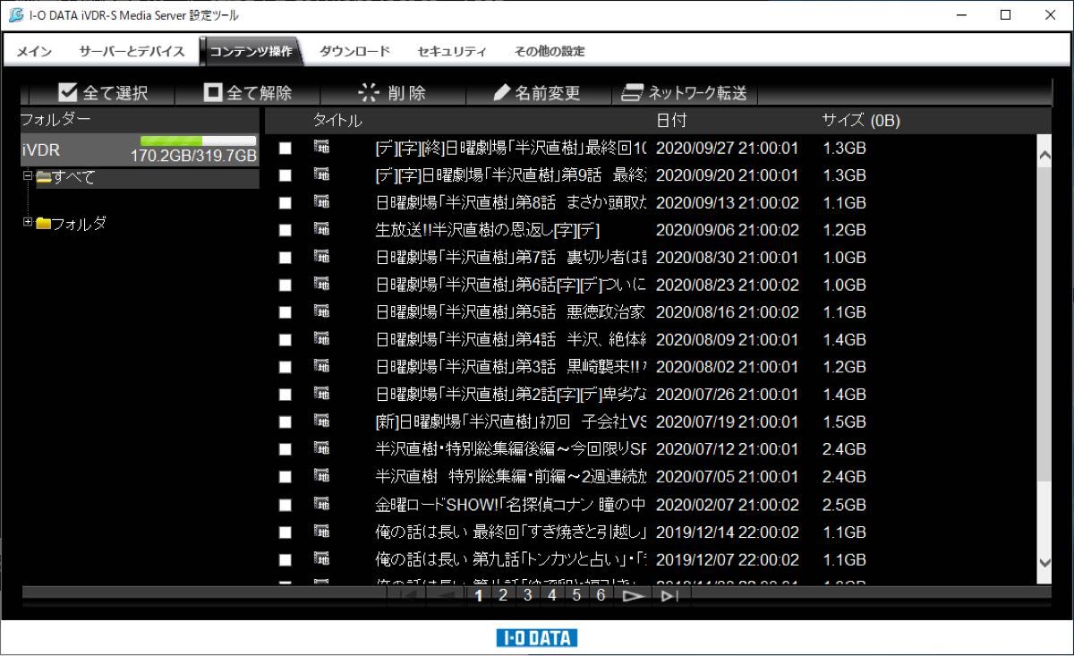Click video icon of 半沢直樹 第7話 row
Image resolution: width=1074 pixels, height=656 pixels.
[x=321, y=257]
